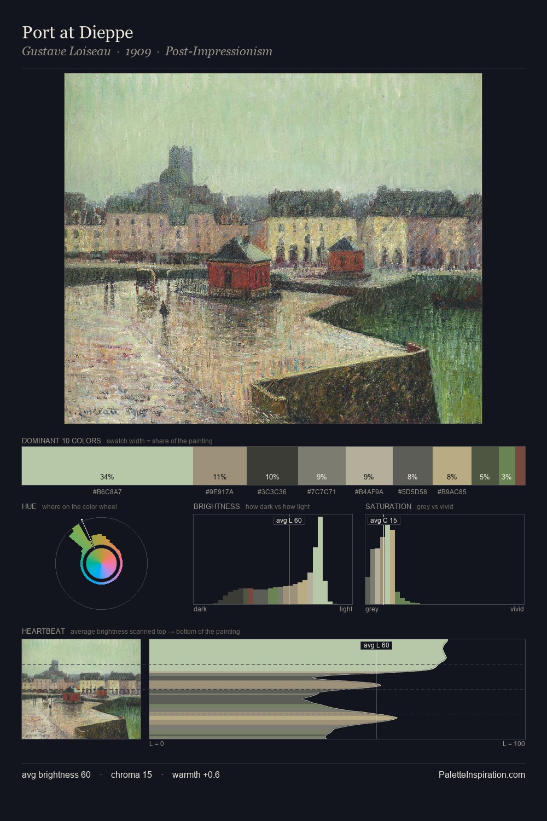The height and width of the screenshot is (821, 547).
Task: Click "grey vs vivid" caption
Action: coord(435,507)
